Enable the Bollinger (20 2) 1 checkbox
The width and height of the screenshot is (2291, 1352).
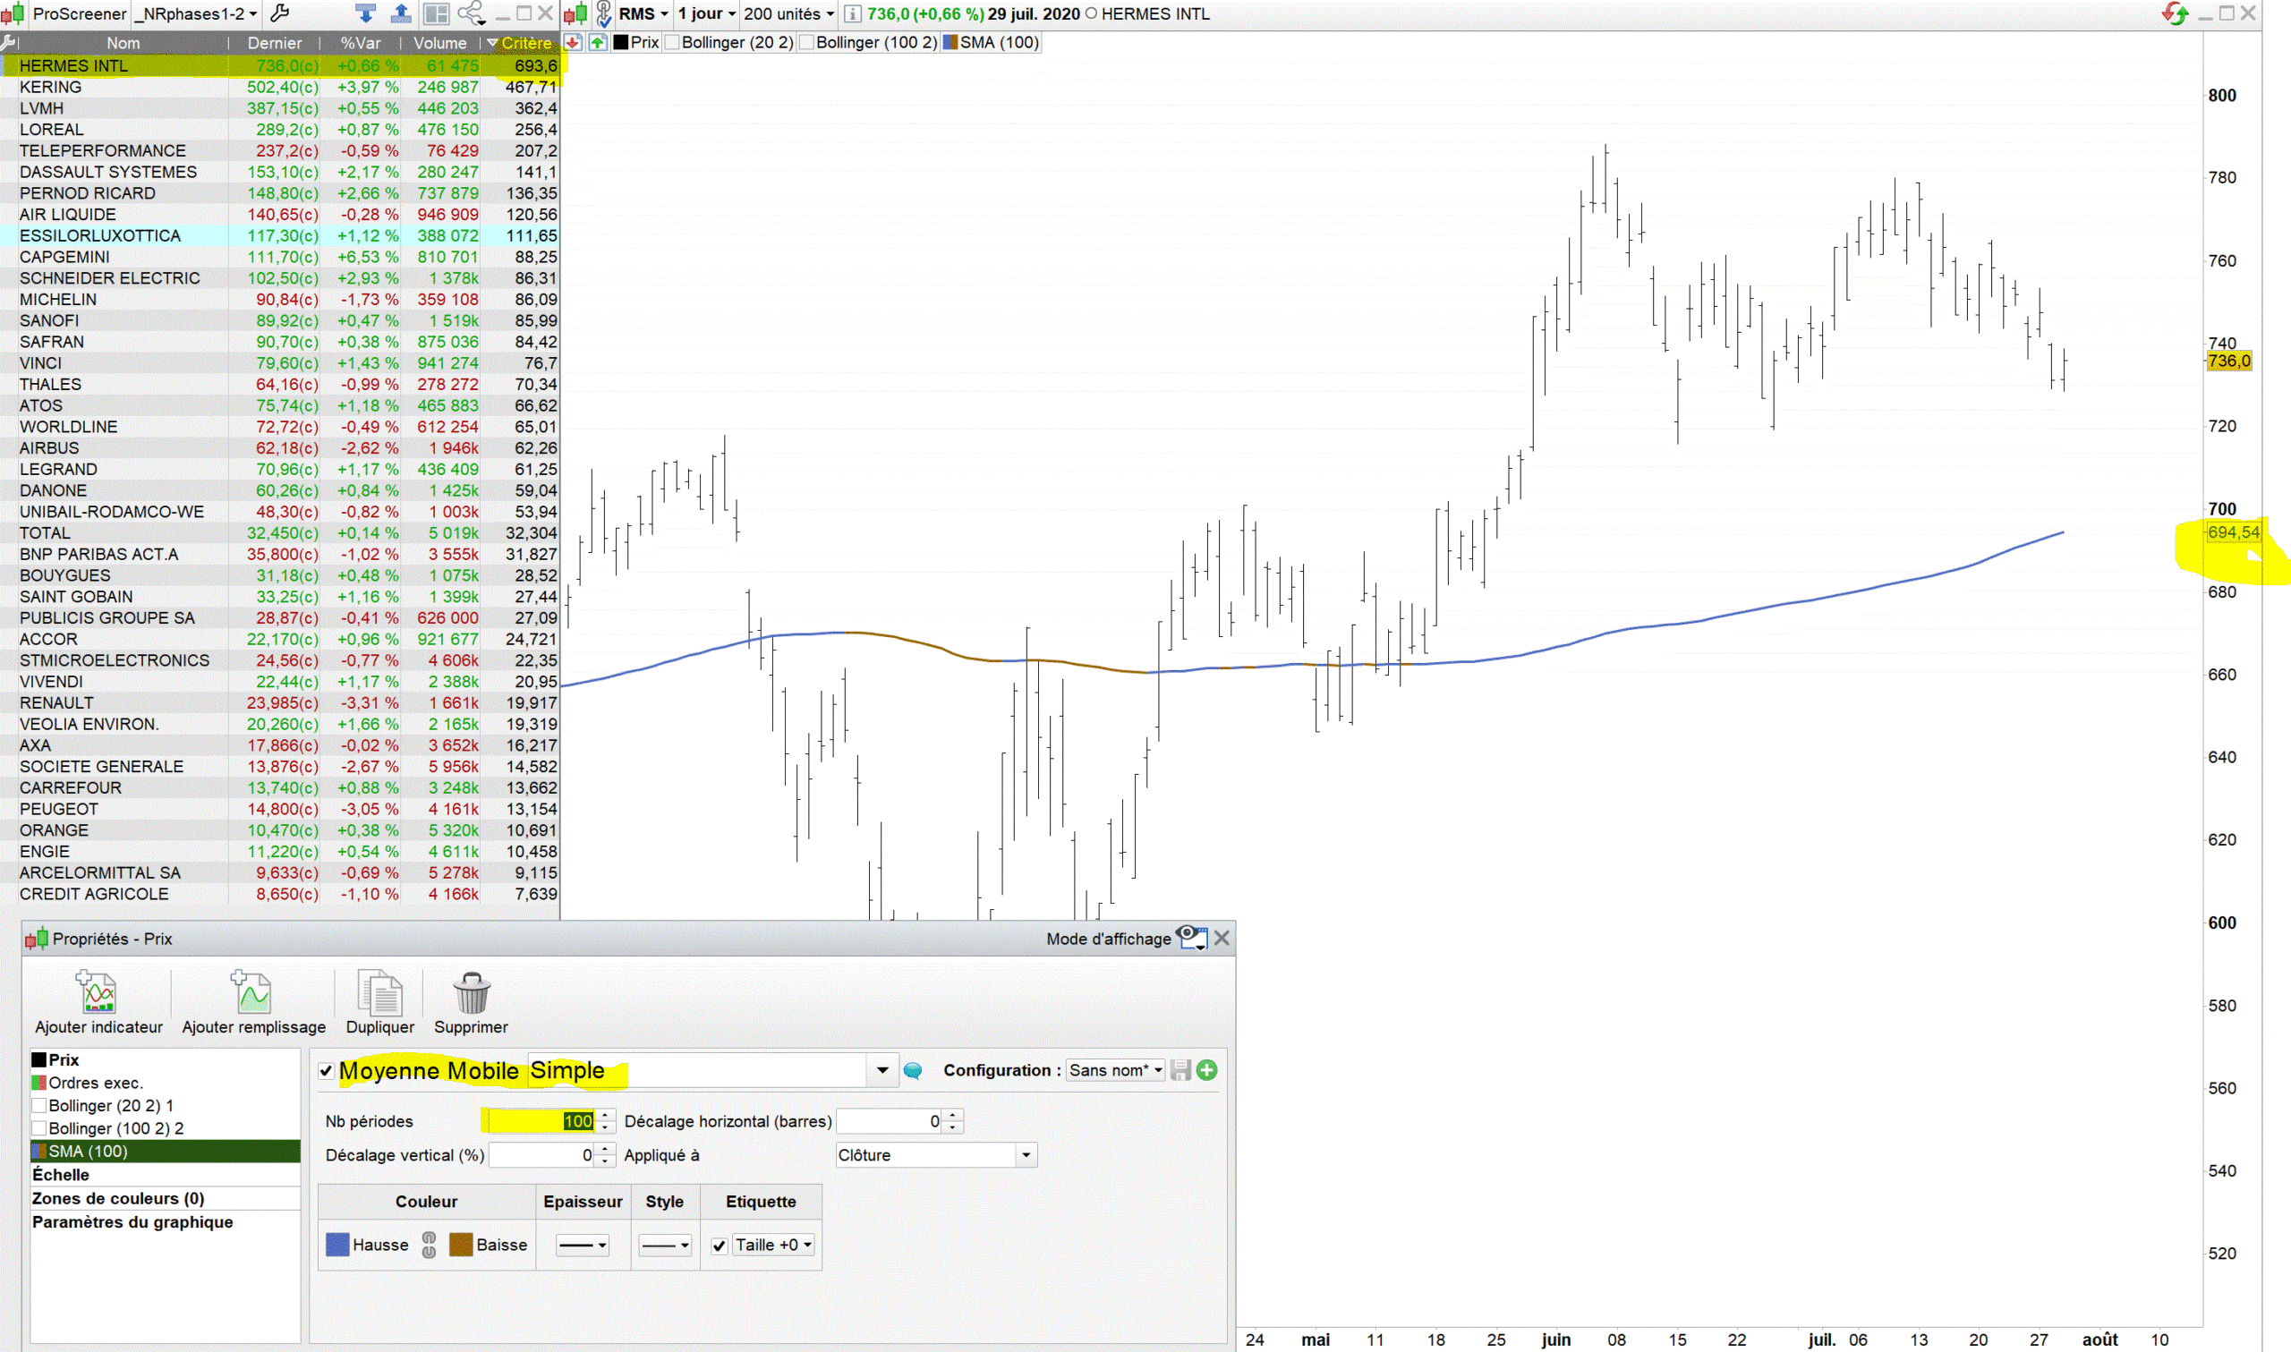pos(39,1105)
